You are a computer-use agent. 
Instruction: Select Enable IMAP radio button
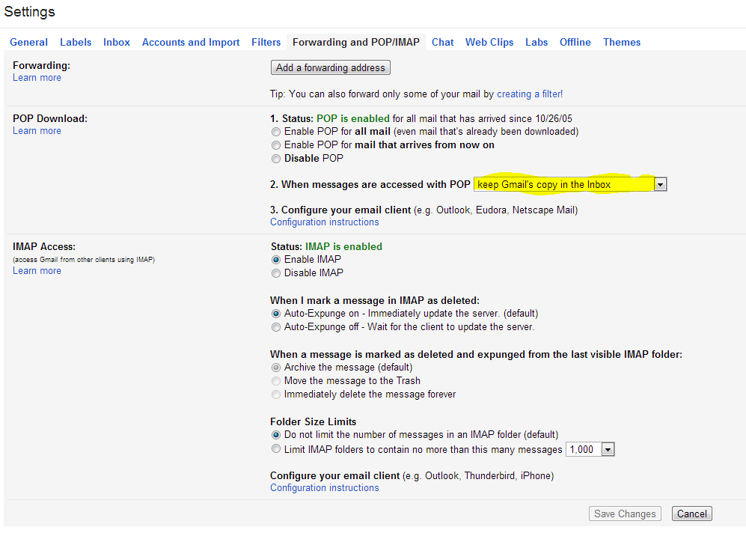276,260
